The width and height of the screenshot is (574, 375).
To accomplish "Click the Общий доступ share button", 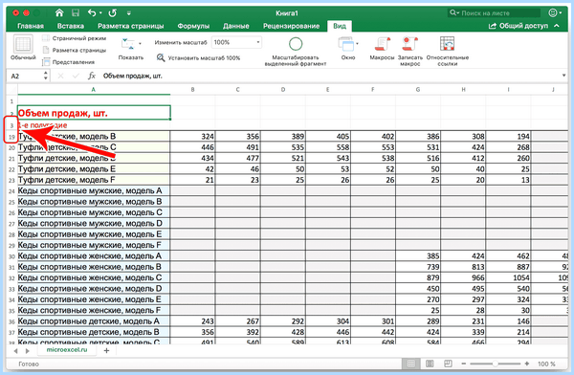I will (x=519, y=26).
